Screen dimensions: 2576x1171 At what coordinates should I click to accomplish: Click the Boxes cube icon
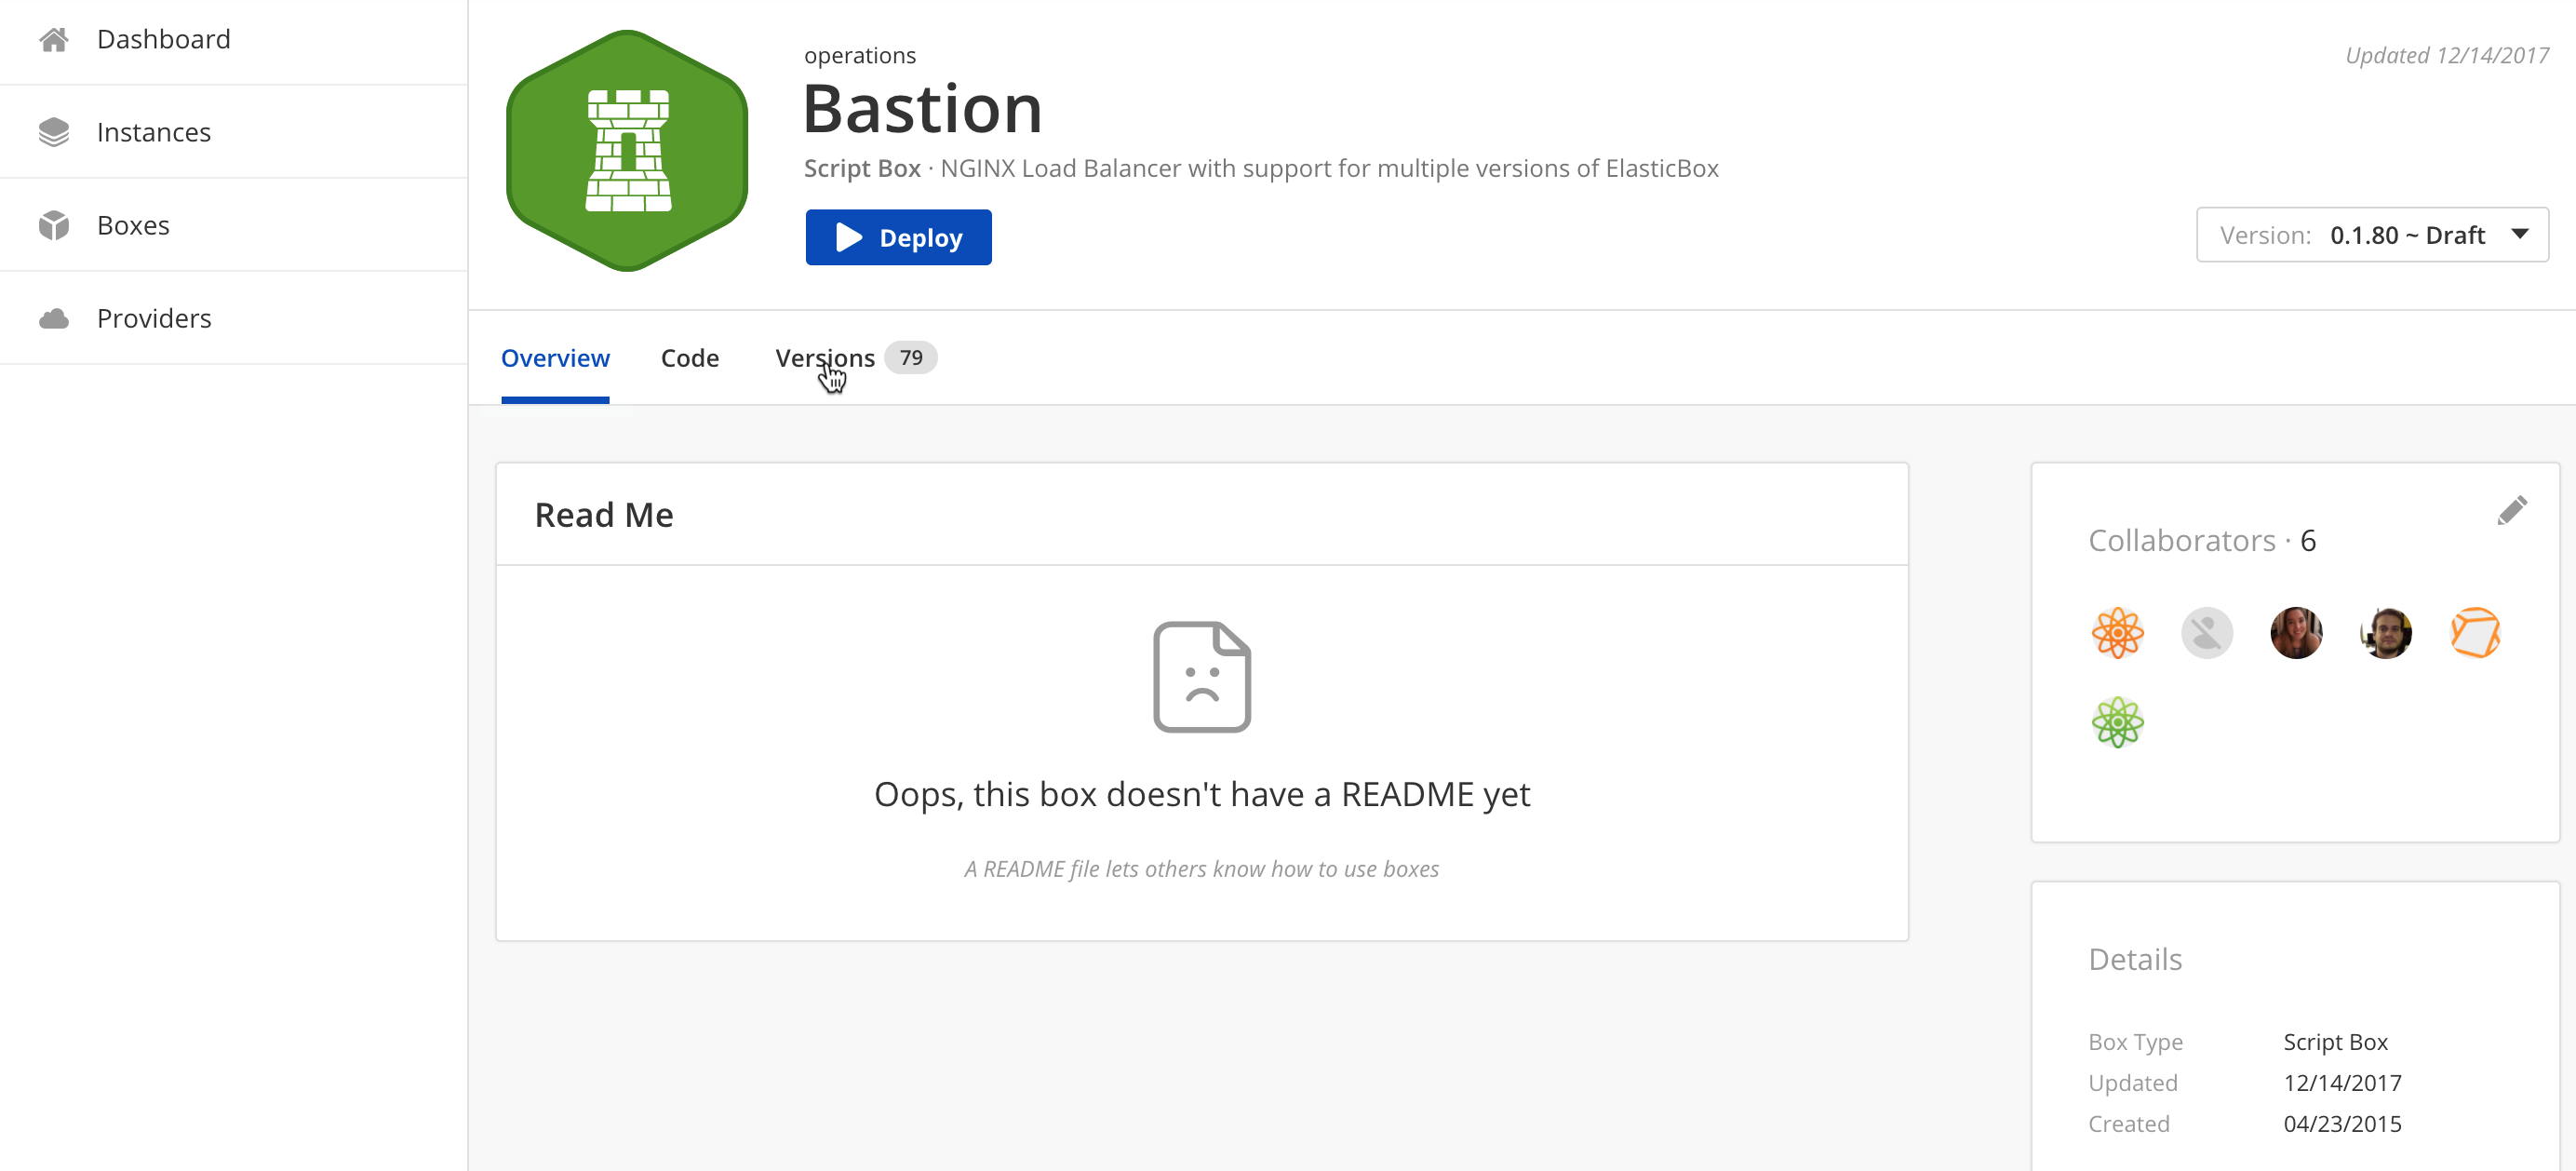coord(54,225)
